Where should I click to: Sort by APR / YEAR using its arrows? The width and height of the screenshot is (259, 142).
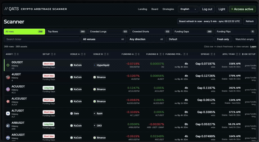pos(240,54)
